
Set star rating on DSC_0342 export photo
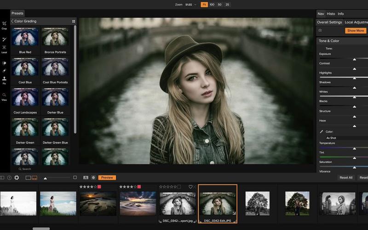(168, 187)
